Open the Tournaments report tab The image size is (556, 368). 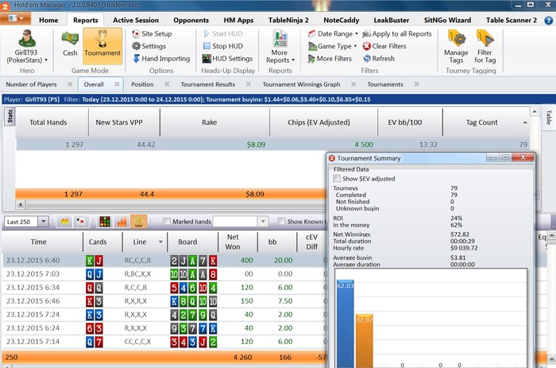[385, 84]
